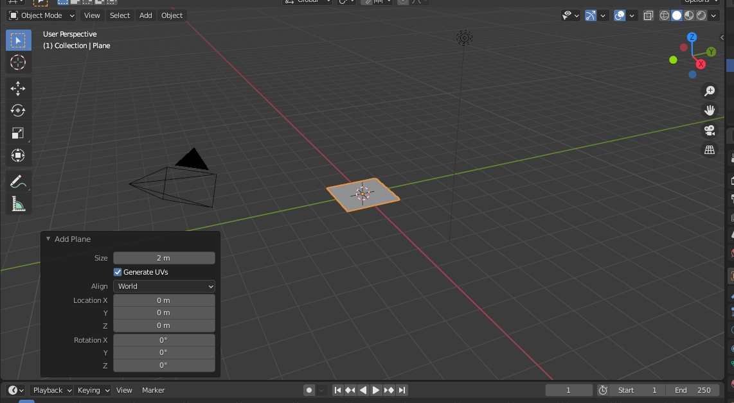Toggle the Generate UVs checkbox
Image resolution: width=734 pixels, height=403 pixels.
(118, 272)
